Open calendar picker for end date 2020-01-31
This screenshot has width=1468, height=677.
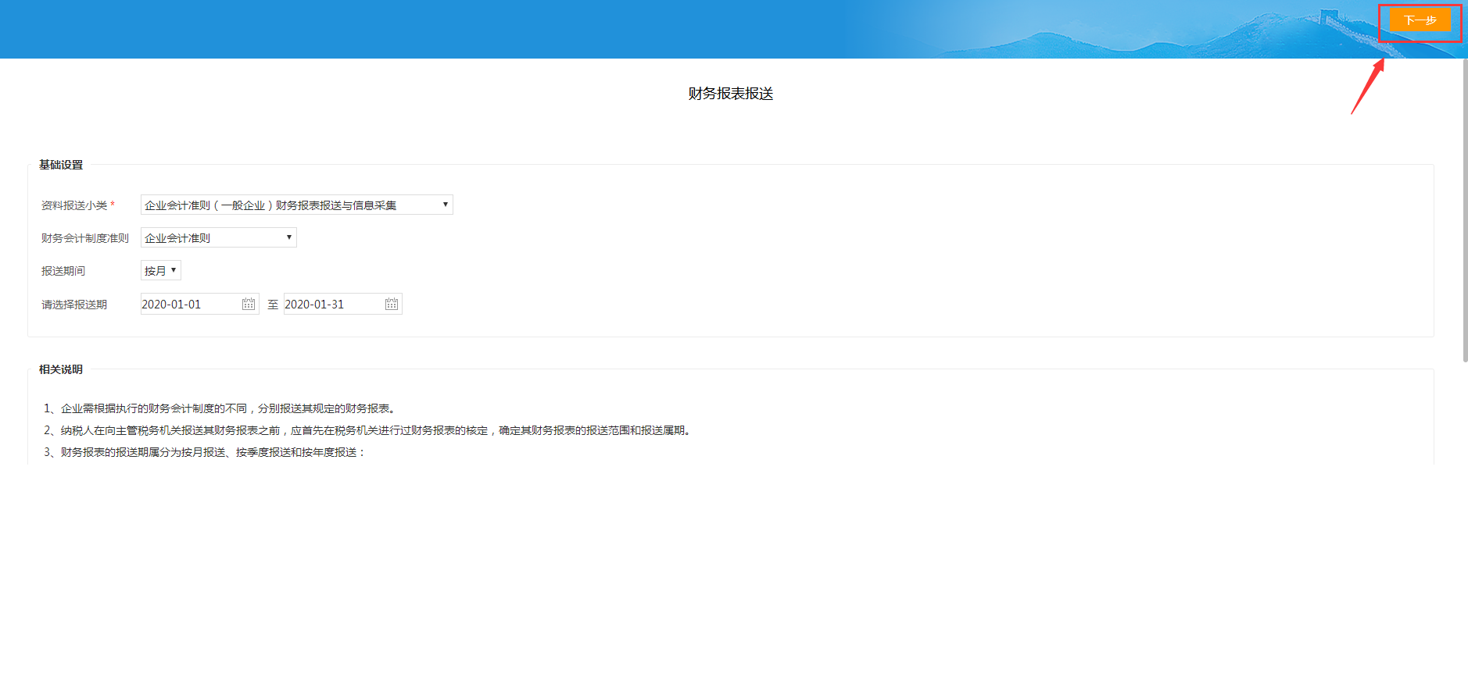pyautogui.click(x=392, y=304)
